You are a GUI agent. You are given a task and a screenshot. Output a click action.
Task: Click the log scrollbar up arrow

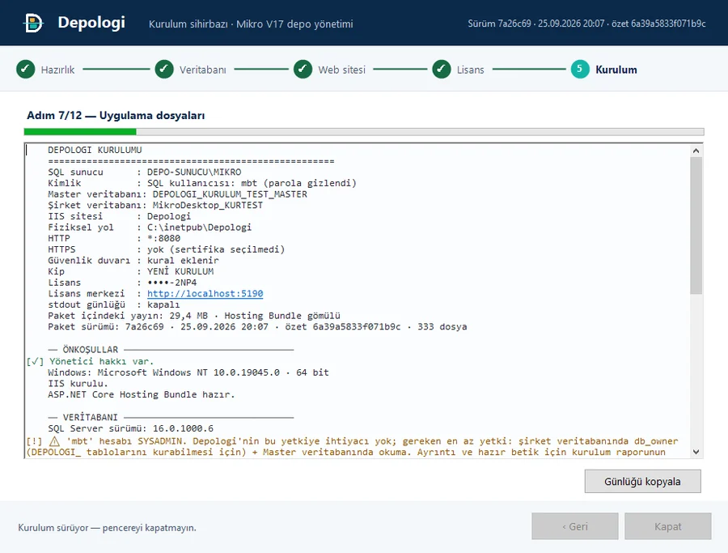(696, 151)
